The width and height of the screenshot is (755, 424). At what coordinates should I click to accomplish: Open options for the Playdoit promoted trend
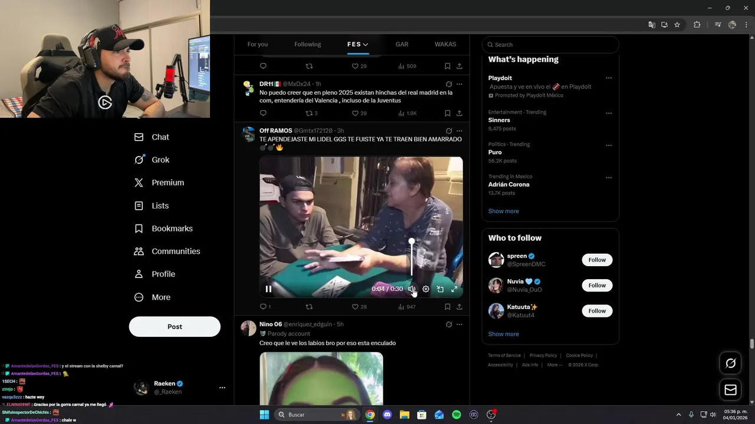coord(609,78)
